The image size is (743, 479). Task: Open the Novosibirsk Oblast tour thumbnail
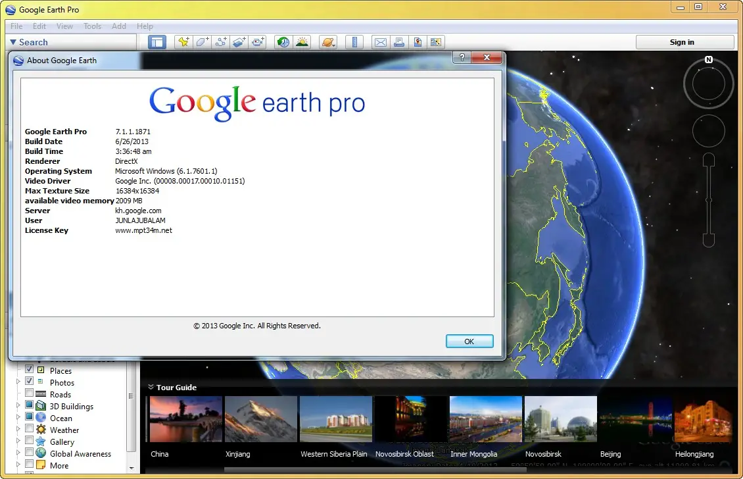click(411, 419)
